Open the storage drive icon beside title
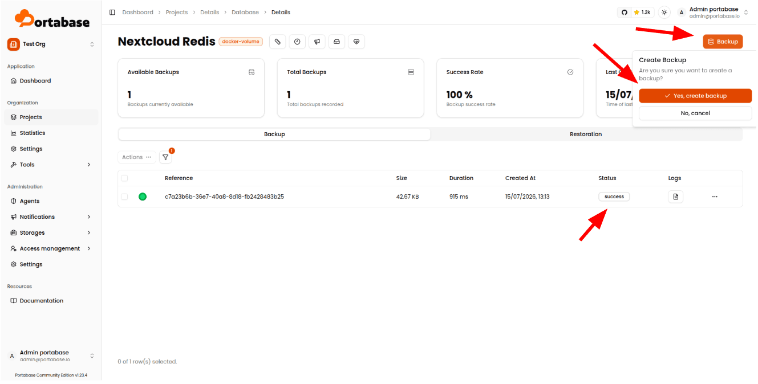 (337, 42)
